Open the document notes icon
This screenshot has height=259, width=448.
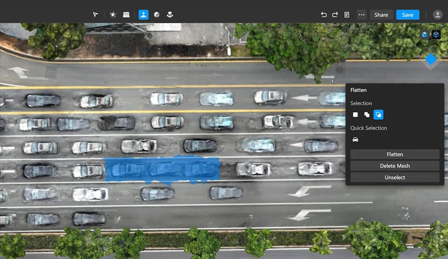(x=347, y=14)
